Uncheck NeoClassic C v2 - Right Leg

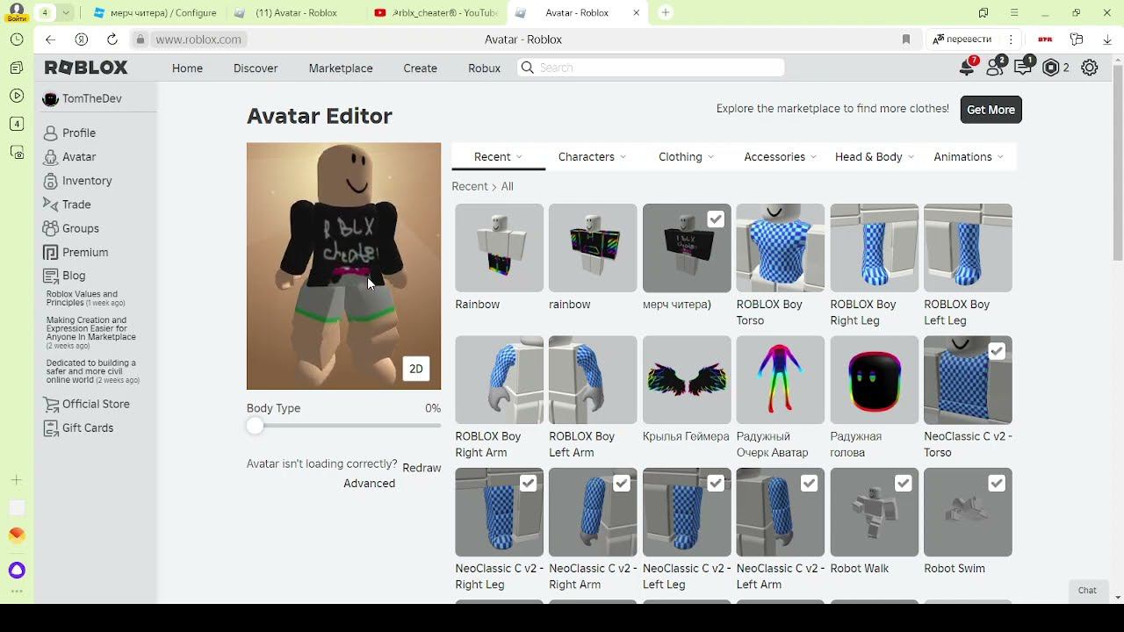point(528,483)
